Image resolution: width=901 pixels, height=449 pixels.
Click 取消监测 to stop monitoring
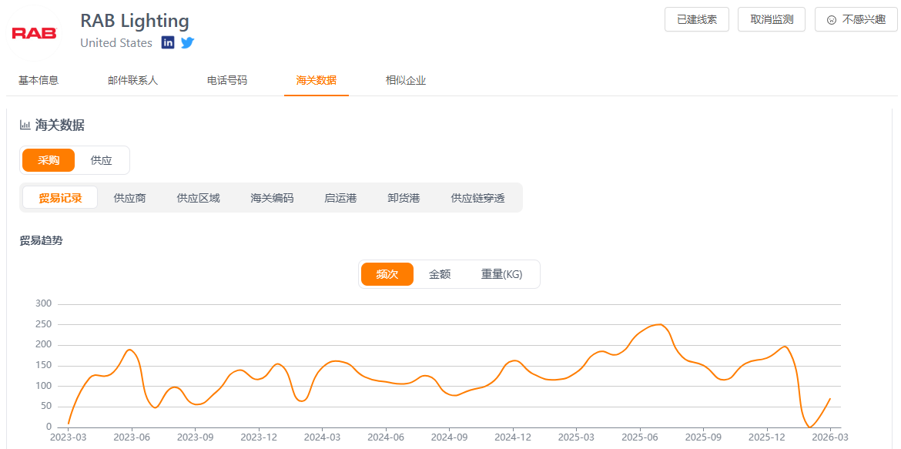(772, 19)
